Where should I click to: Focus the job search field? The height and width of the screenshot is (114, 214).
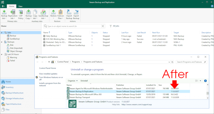[74, 26]
